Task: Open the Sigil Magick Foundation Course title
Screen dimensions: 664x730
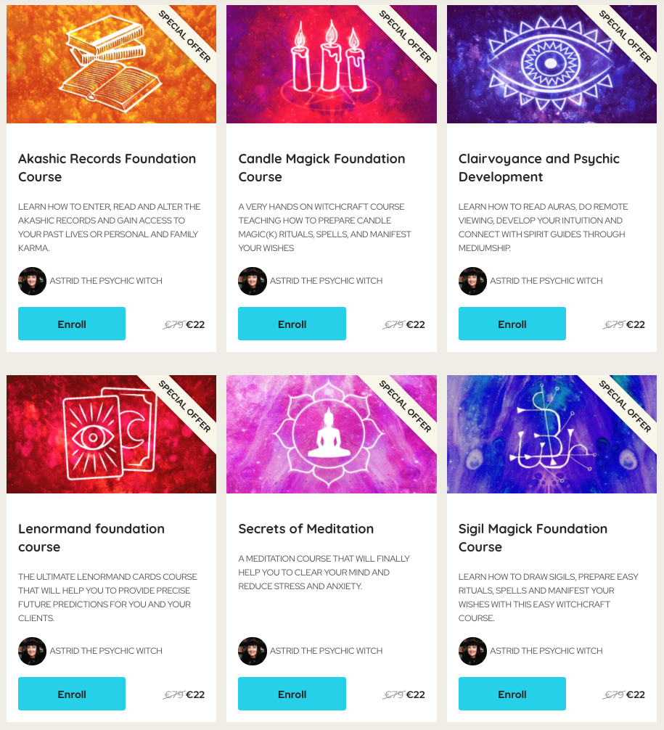Action: [x=533, y=538]
